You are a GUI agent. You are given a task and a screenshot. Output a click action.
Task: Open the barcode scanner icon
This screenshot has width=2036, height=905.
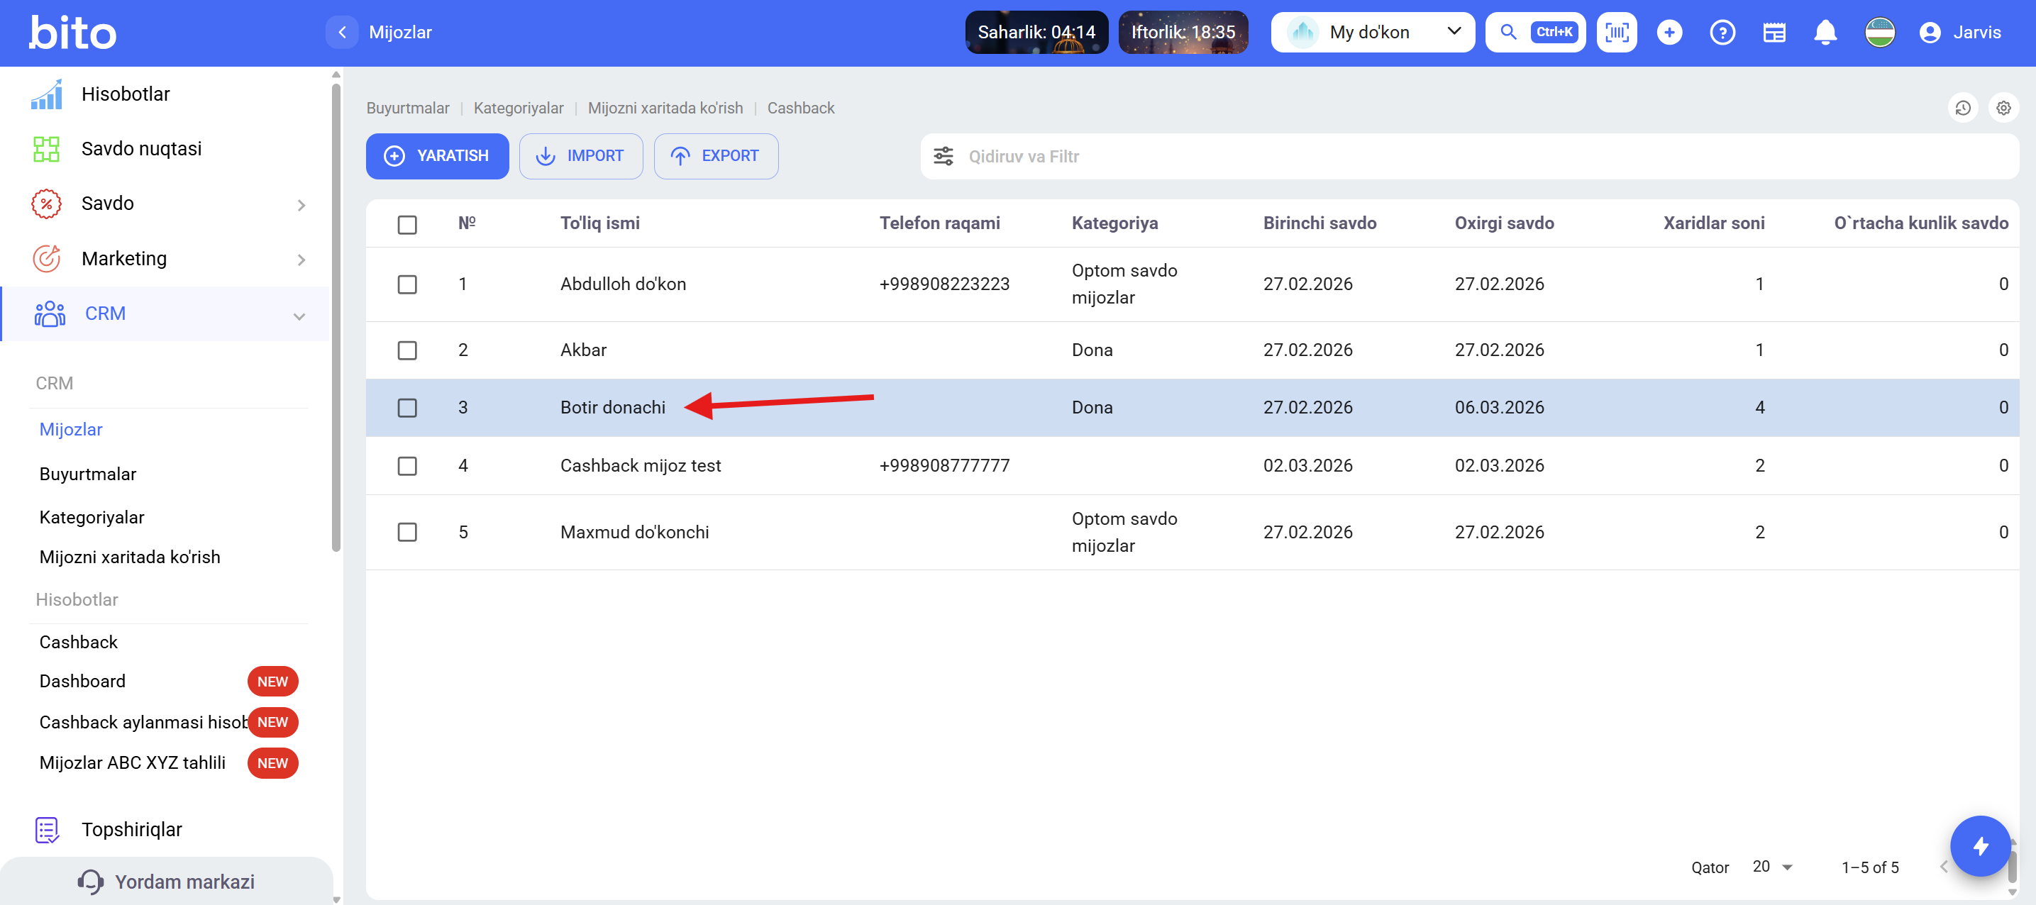click(1616, 33)
